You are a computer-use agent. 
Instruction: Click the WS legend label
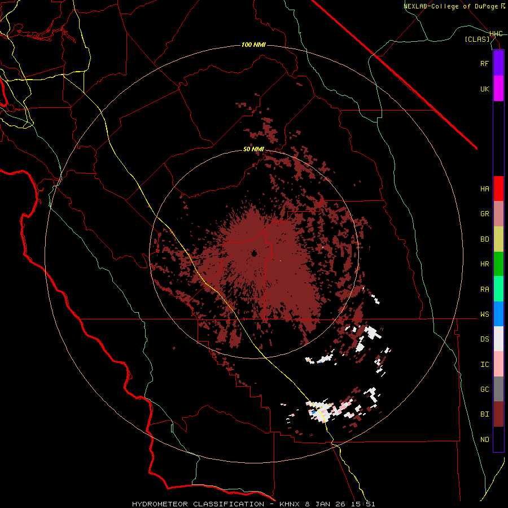point(484,314)
